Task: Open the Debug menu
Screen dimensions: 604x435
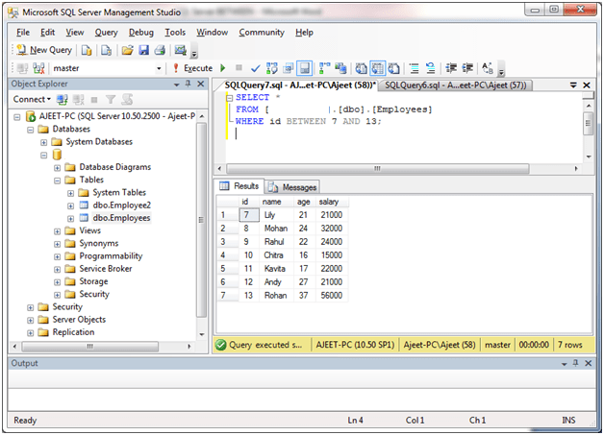Action: tap(141, 33)
